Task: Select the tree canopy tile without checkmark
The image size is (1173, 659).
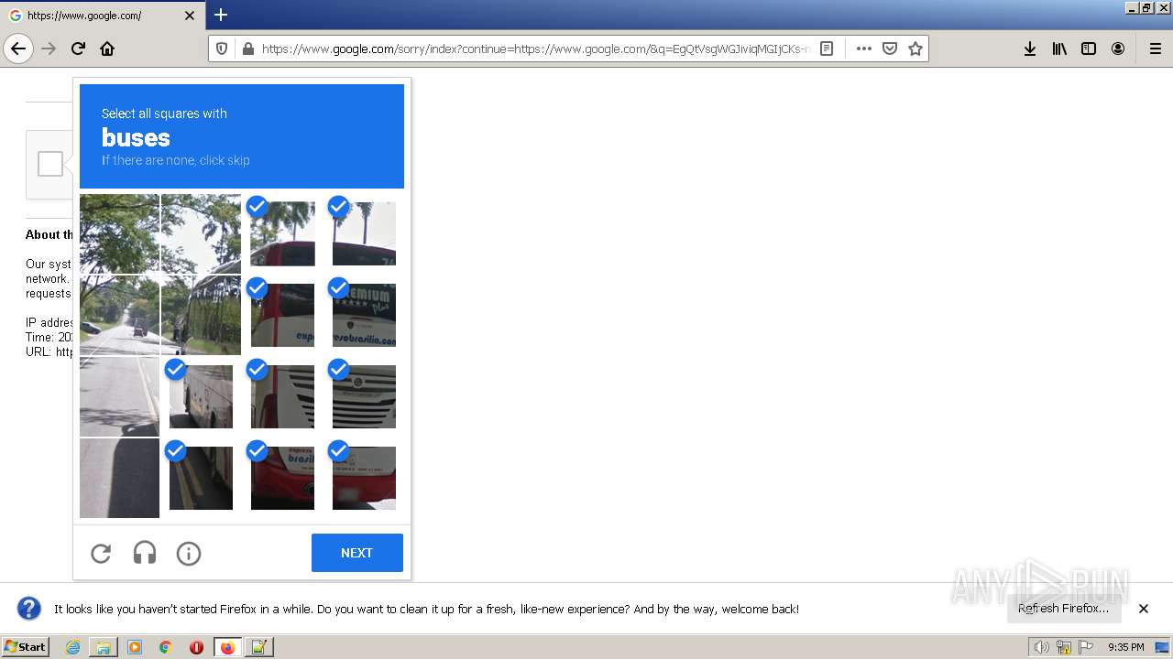Action: point(119,233)
